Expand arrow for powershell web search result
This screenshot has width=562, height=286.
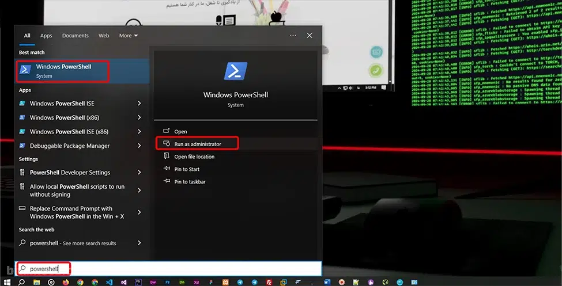pyautogui.click(x=139, y=243)
